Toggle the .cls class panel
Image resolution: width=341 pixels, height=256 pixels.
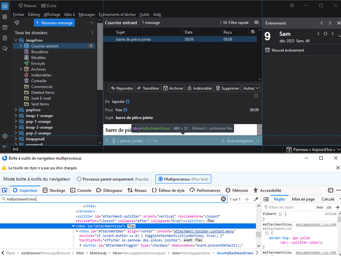(328, 207)
